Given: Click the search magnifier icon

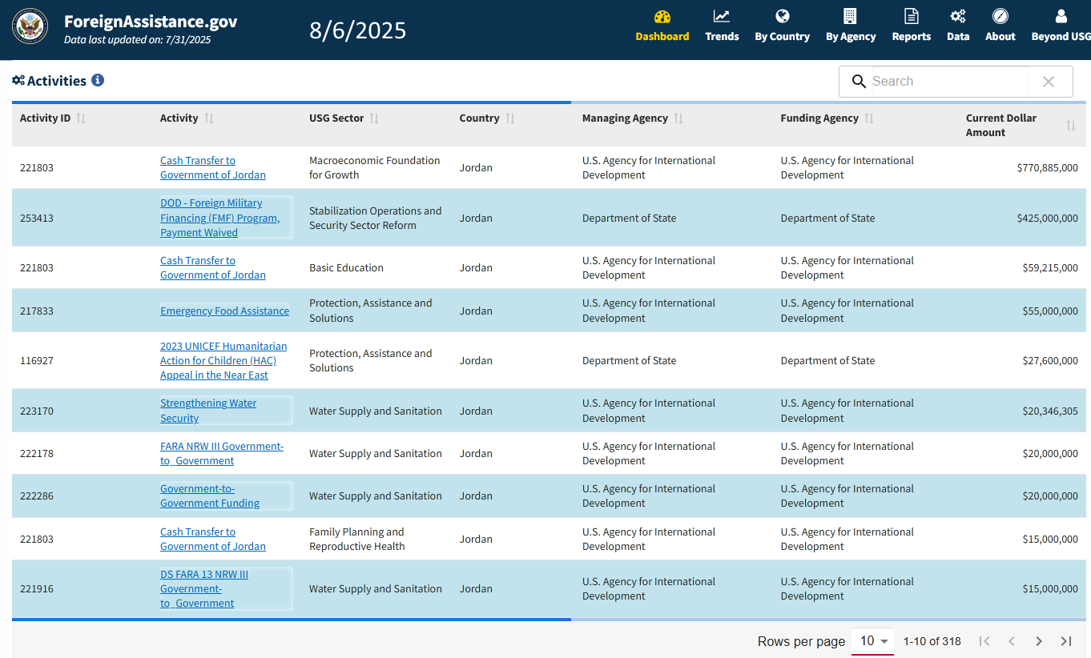Looking at the screenshot, I should pyautogui.click(x=859, y=82).
